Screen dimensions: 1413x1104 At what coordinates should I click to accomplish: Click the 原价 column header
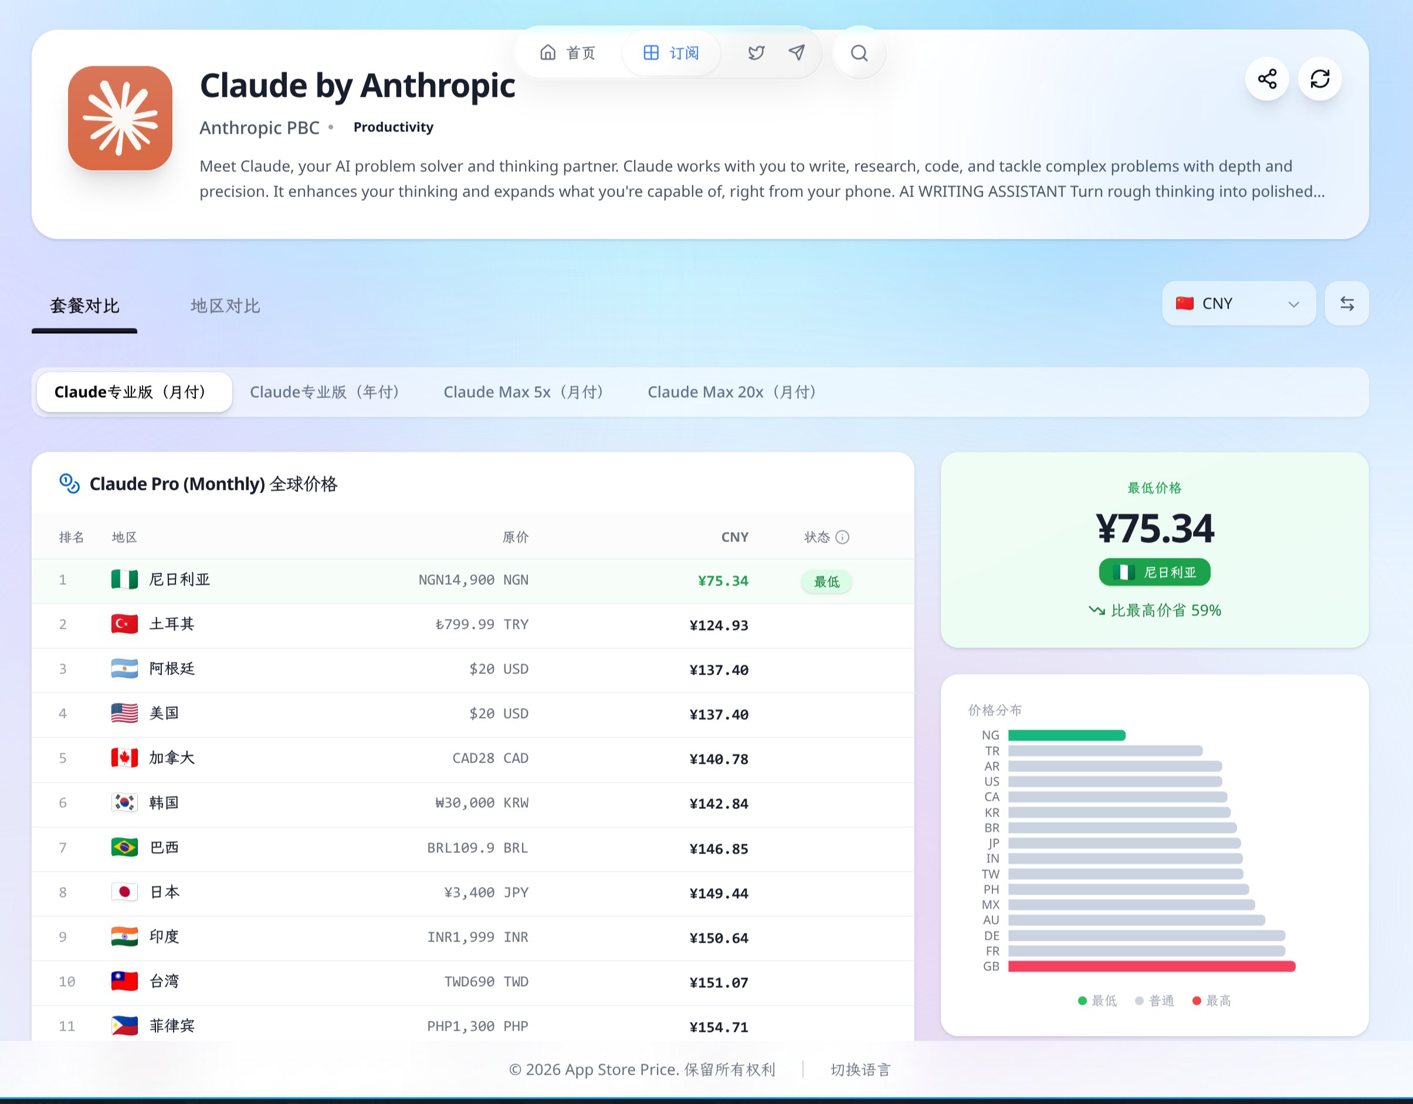click(516, 537)
